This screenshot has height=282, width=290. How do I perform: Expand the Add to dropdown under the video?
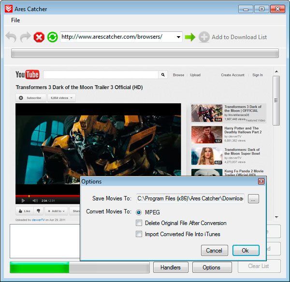pyautogui.click(x=56, y=211)
